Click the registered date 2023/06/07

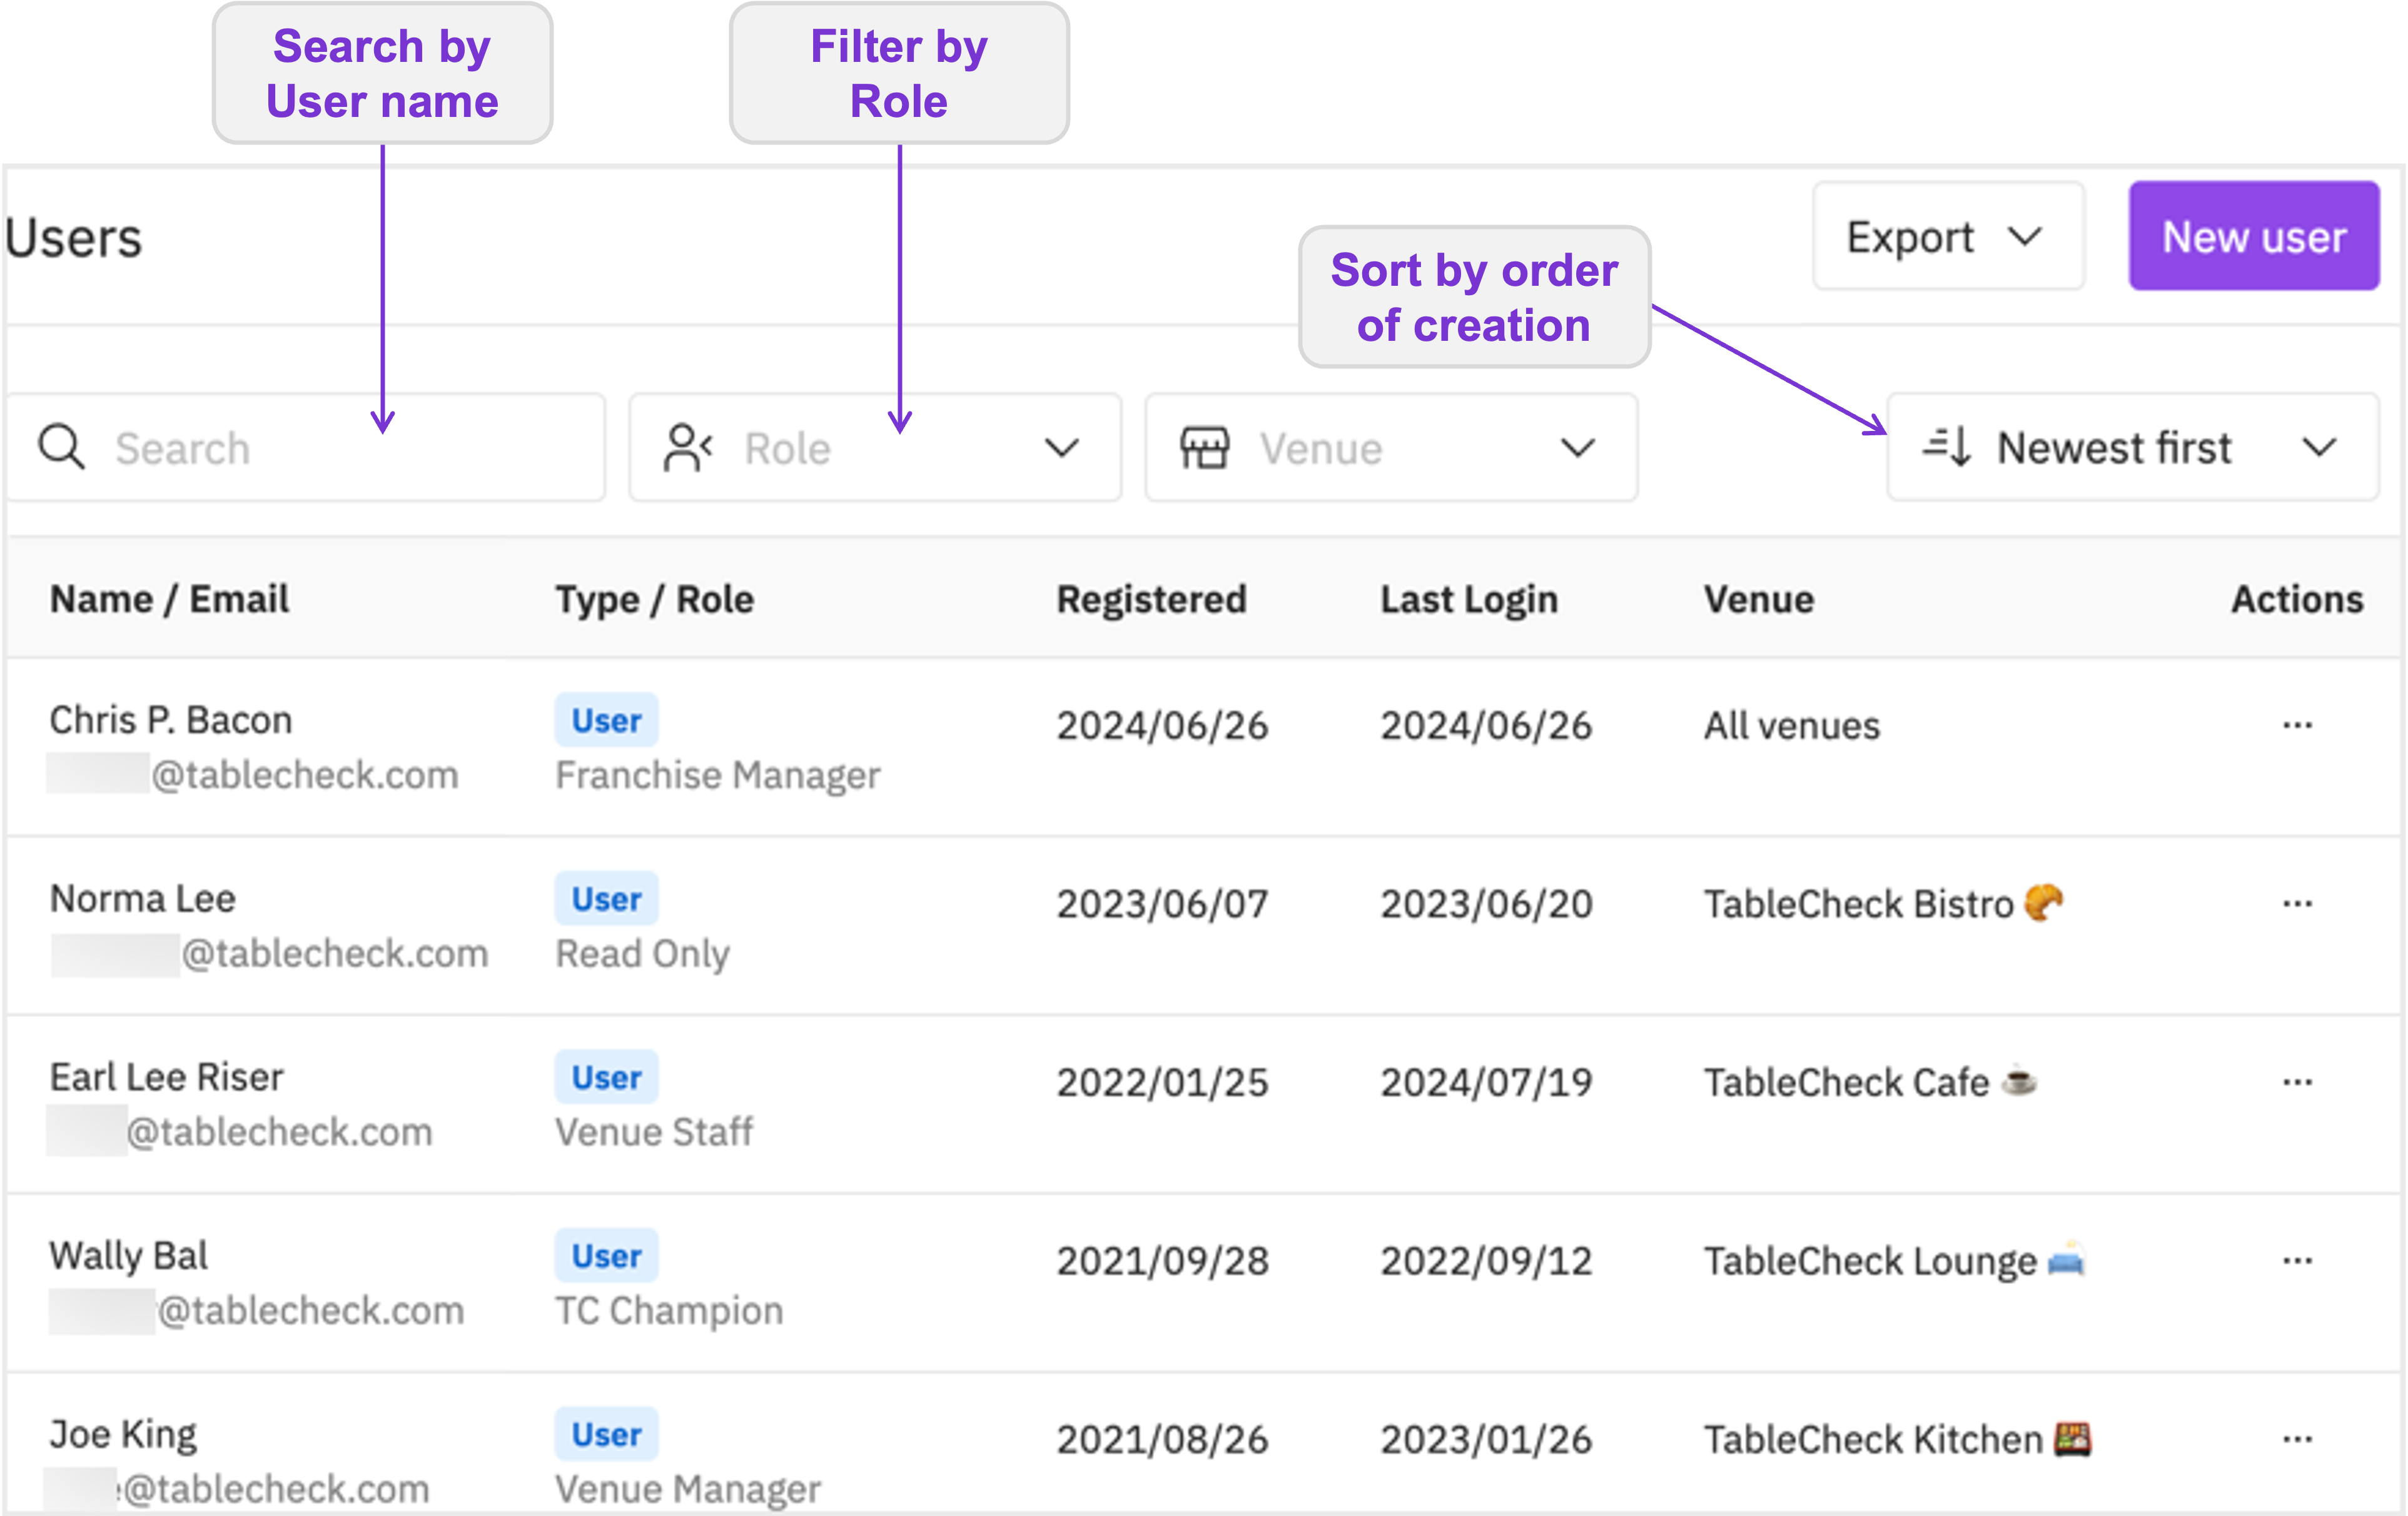tap(1162, 904)
